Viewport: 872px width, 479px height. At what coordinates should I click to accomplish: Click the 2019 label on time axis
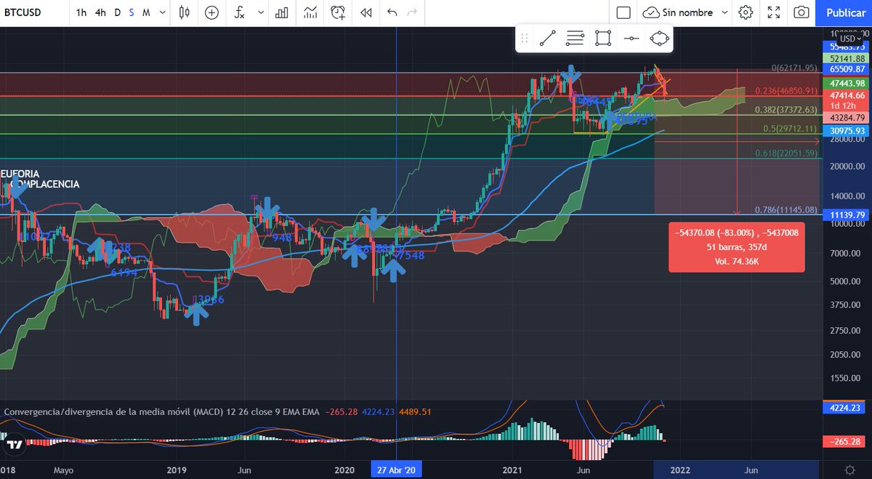click(x=178, y=470)
